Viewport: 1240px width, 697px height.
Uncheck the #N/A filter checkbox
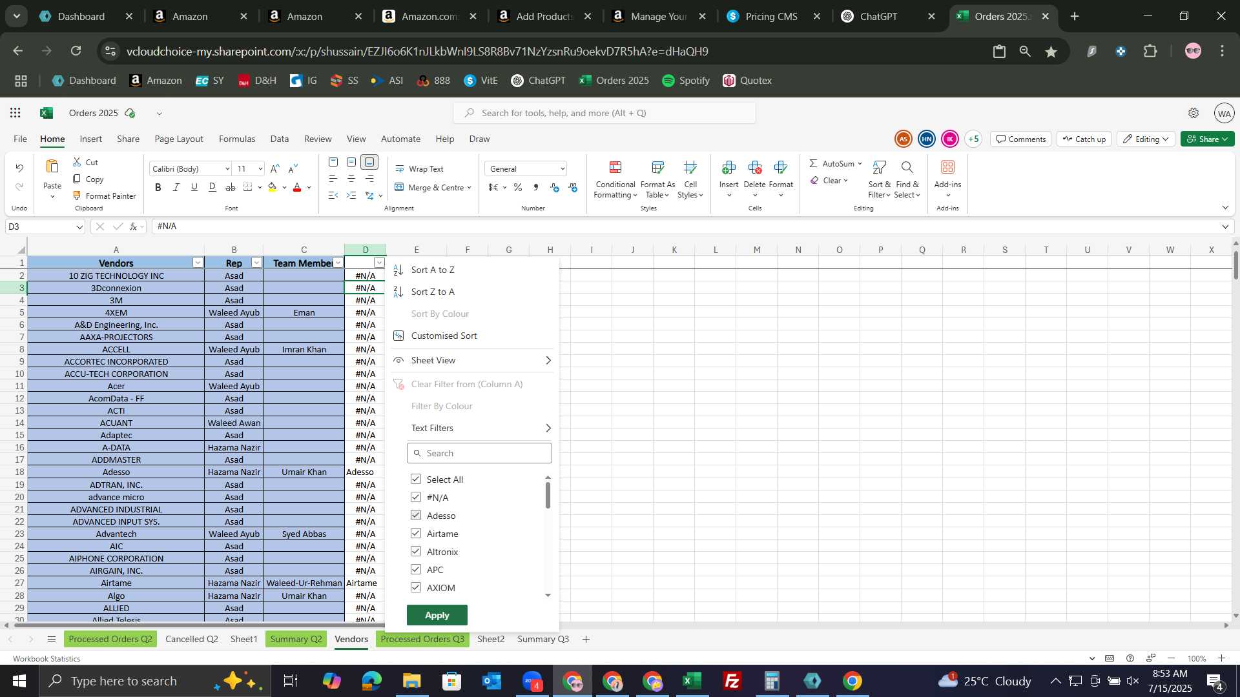416,497
